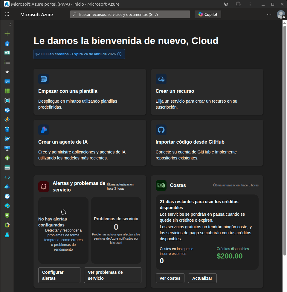Click the Copilot button

pos(208,14)
